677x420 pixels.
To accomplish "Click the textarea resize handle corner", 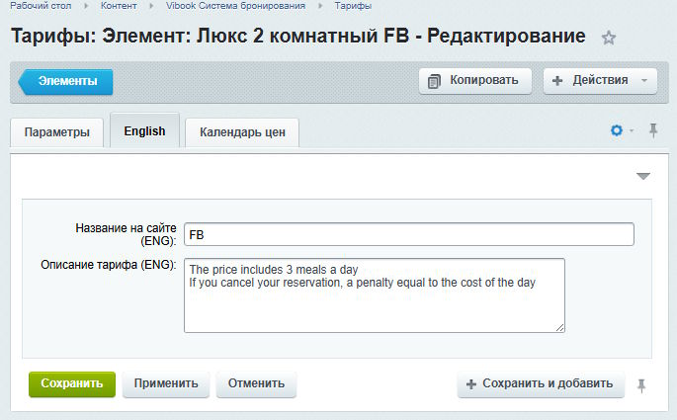I will 559,327.
